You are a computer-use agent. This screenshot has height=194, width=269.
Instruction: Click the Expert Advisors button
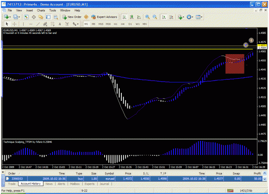click(x=104, y=17)
